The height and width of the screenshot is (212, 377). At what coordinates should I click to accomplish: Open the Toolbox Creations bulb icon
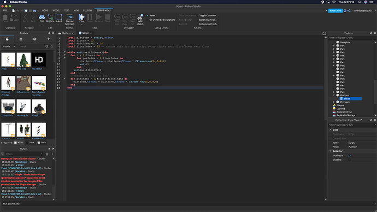coord(49,39)
